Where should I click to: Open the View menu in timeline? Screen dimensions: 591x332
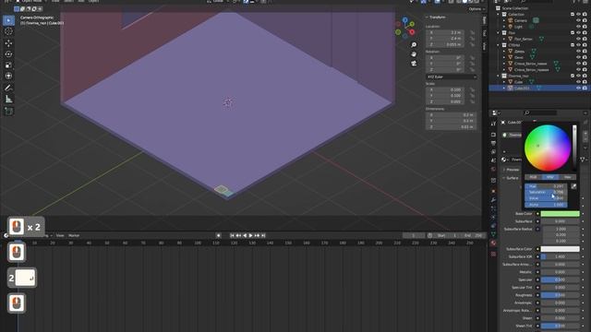click(59, 236)
